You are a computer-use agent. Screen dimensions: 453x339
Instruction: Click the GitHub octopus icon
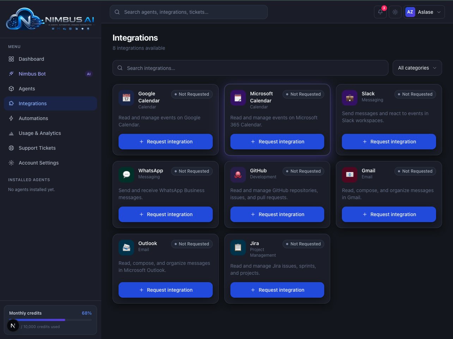tap(238, 175)
